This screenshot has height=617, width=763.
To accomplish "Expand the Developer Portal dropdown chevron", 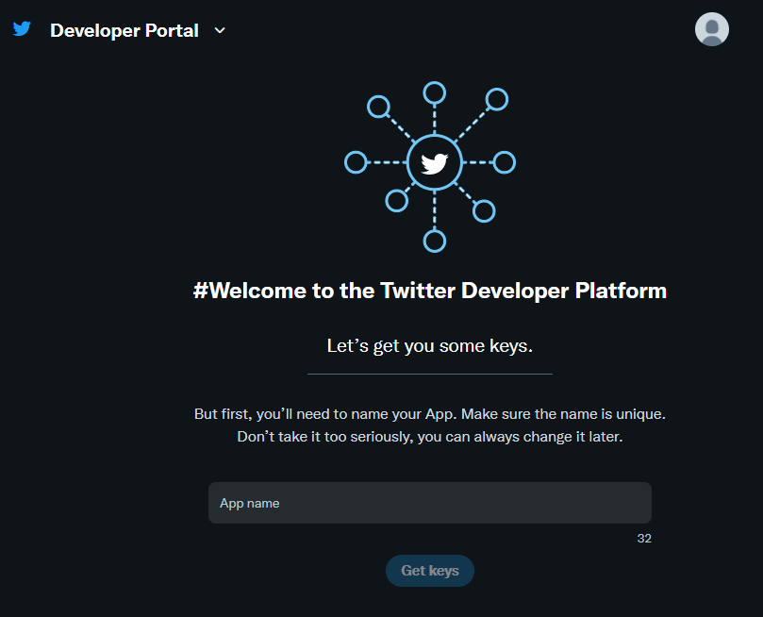I will point(220,30).
